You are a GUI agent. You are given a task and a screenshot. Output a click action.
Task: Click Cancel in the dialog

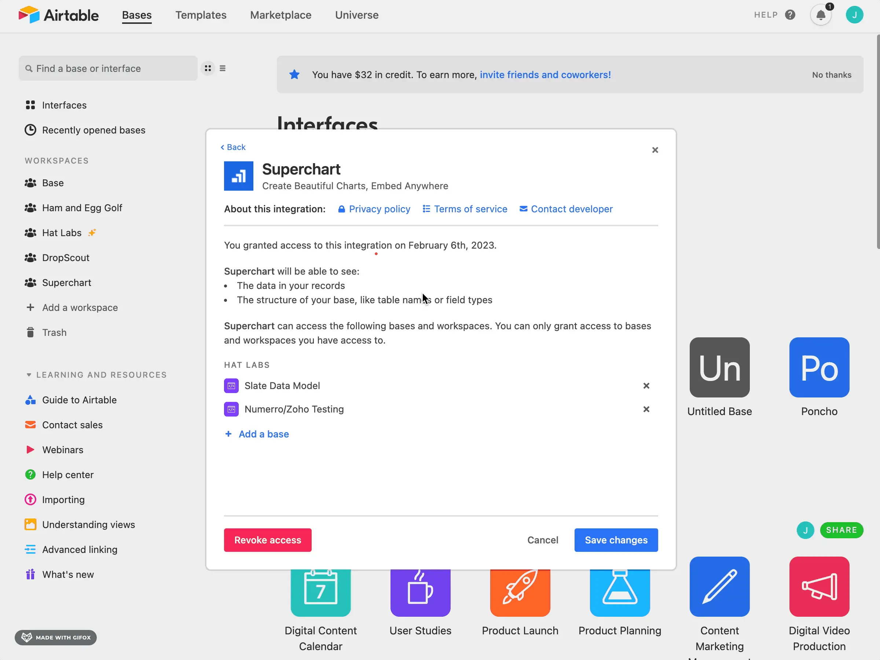point(543,540)
